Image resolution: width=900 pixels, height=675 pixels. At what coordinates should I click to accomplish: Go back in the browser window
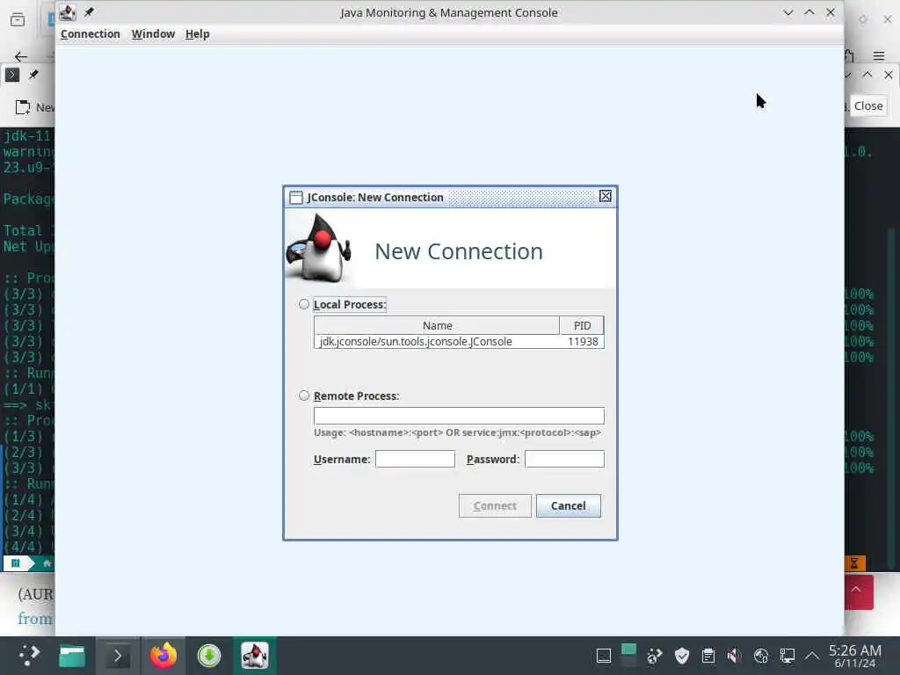tap(21, 56)
